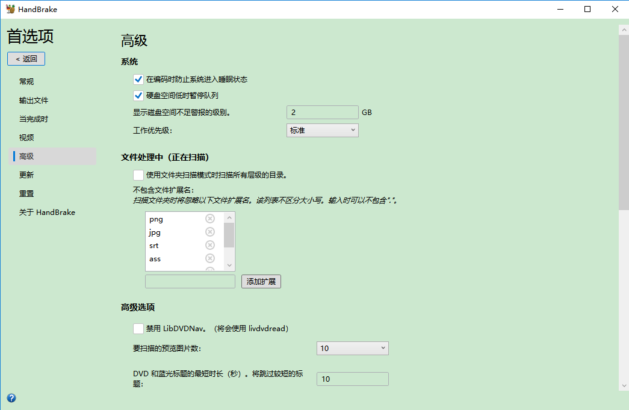Switch to the 视频 settings section

[x=25, y=137]
